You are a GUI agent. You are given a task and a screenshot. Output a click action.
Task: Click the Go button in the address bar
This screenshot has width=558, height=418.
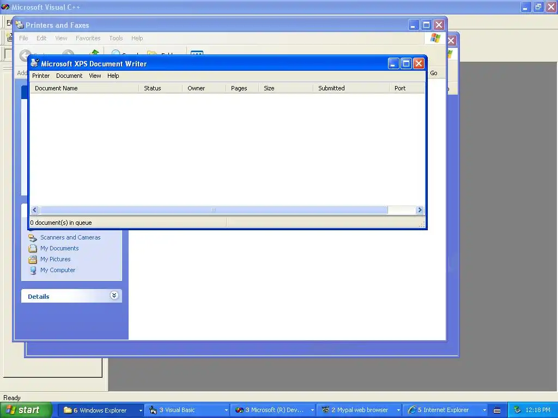pyautogui.click(x=433, y=73)
